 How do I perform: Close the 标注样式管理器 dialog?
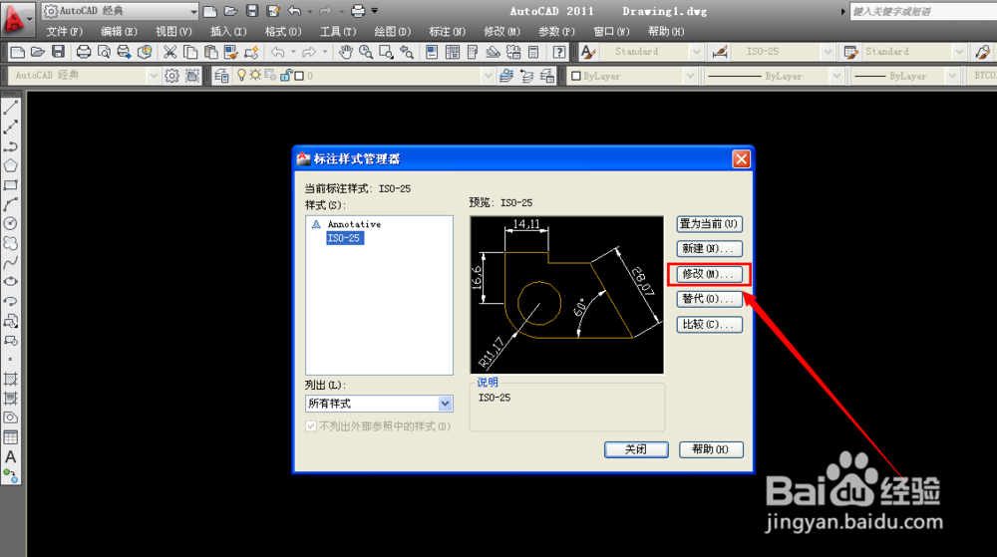(741, 158)
